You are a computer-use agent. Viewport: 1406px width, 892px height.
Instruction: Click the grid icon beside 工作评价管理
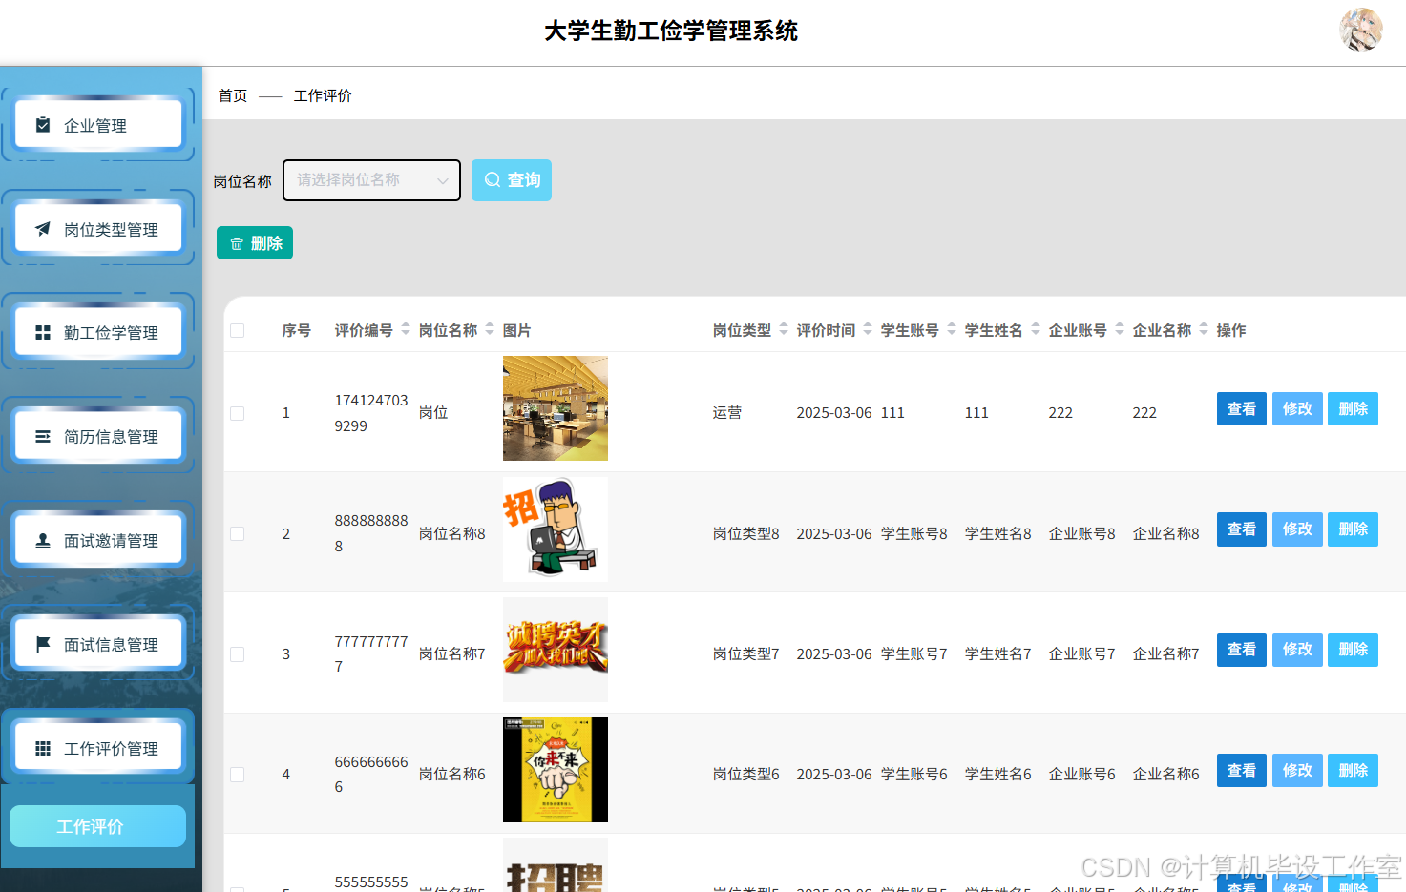[43, 748]
